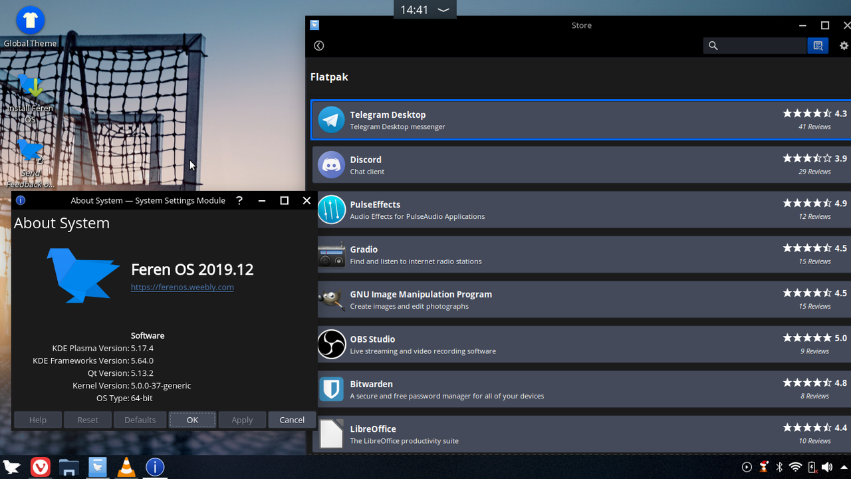
Task: Select KDE Plasma Version 5.17.4 text
Action: click(103, 348)
